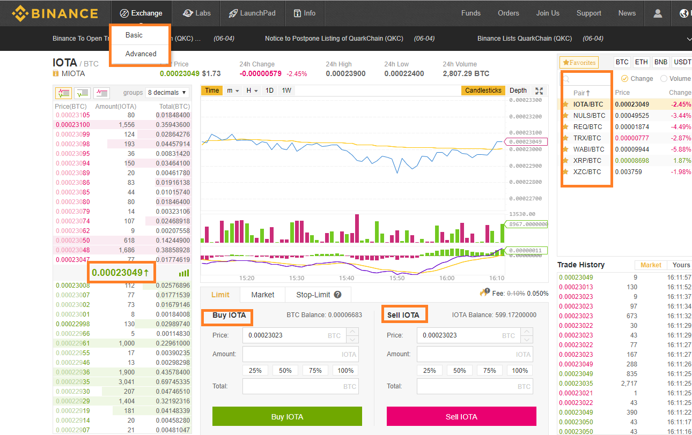Click the sell Total input field
The image size is (692, 435).
coord(475,386)
